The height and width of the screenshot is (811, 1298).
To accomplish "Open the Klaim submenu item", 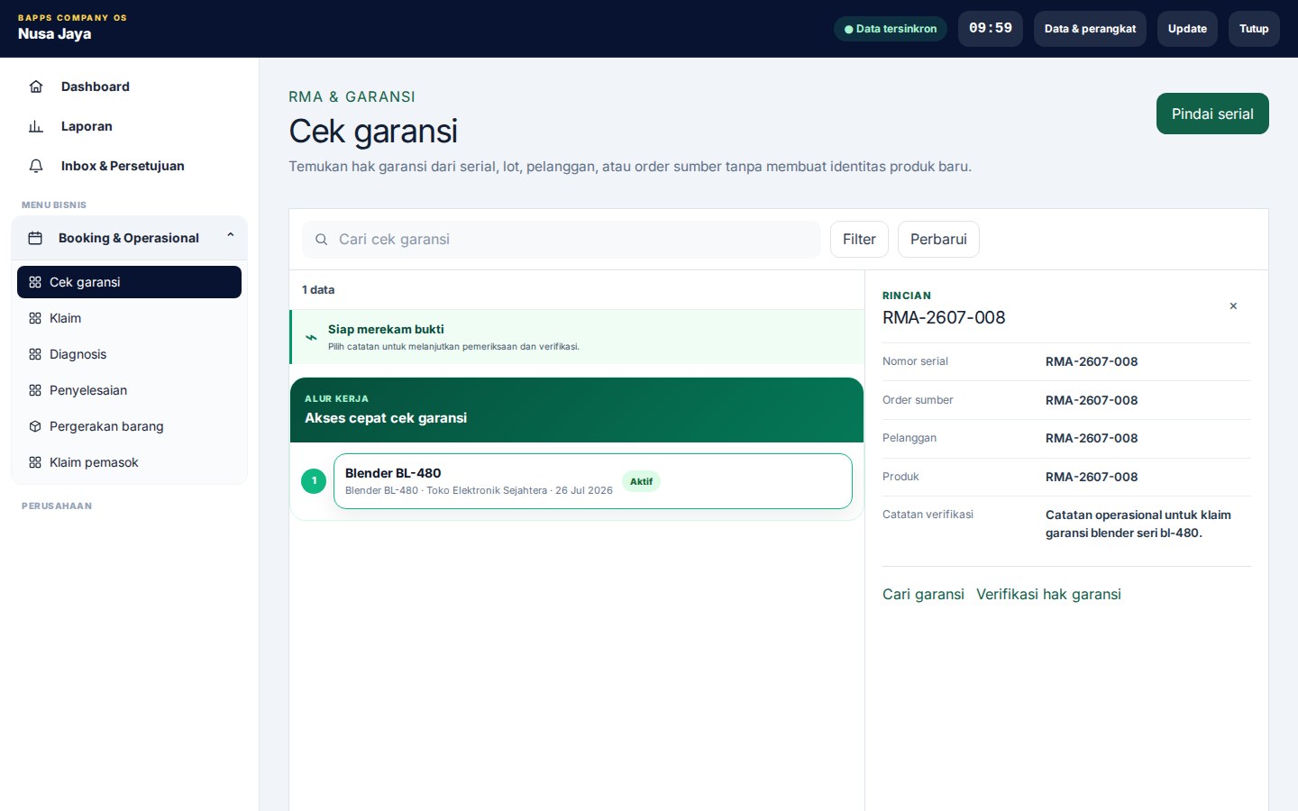I will tap(129, 318).
